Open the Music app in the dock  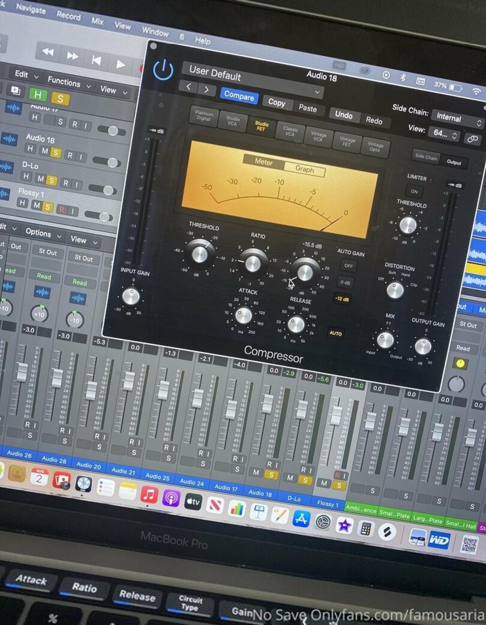[149, 494]
